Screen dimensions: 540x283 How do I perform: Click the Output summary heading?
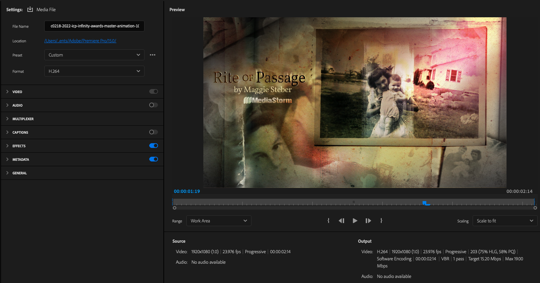[365, 241]
